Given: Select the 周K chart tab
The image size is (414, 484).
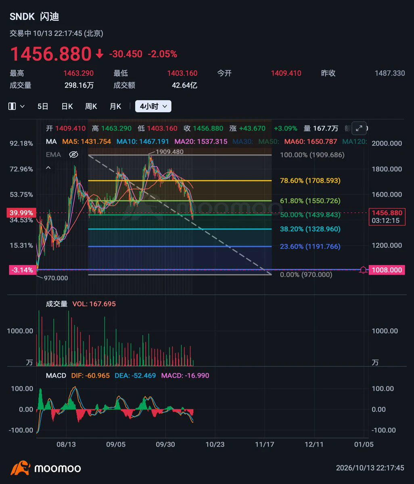Looking at the screenshot, I should [91, 106].
